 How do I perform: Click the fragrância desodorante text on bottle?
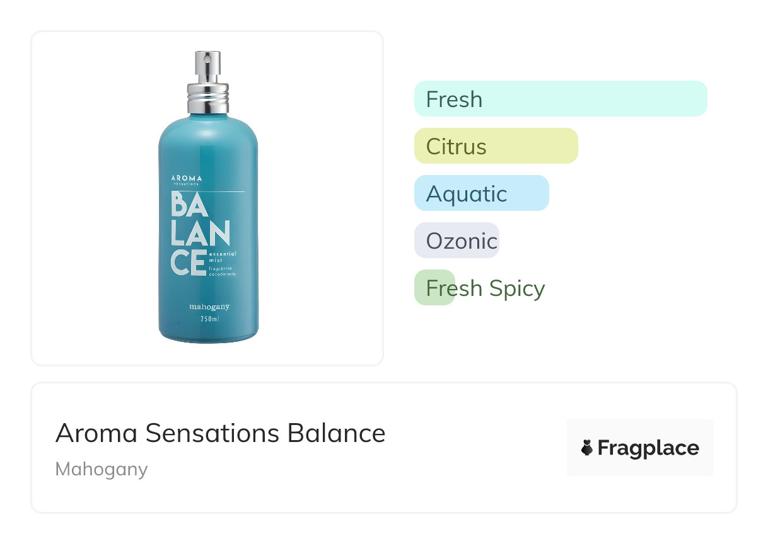click(222, 271)
